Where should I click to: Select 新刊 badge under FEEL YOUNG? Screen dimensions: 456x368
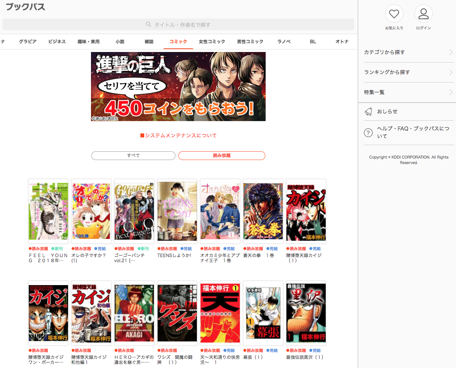pyautogui.click(x=57, y=249)
